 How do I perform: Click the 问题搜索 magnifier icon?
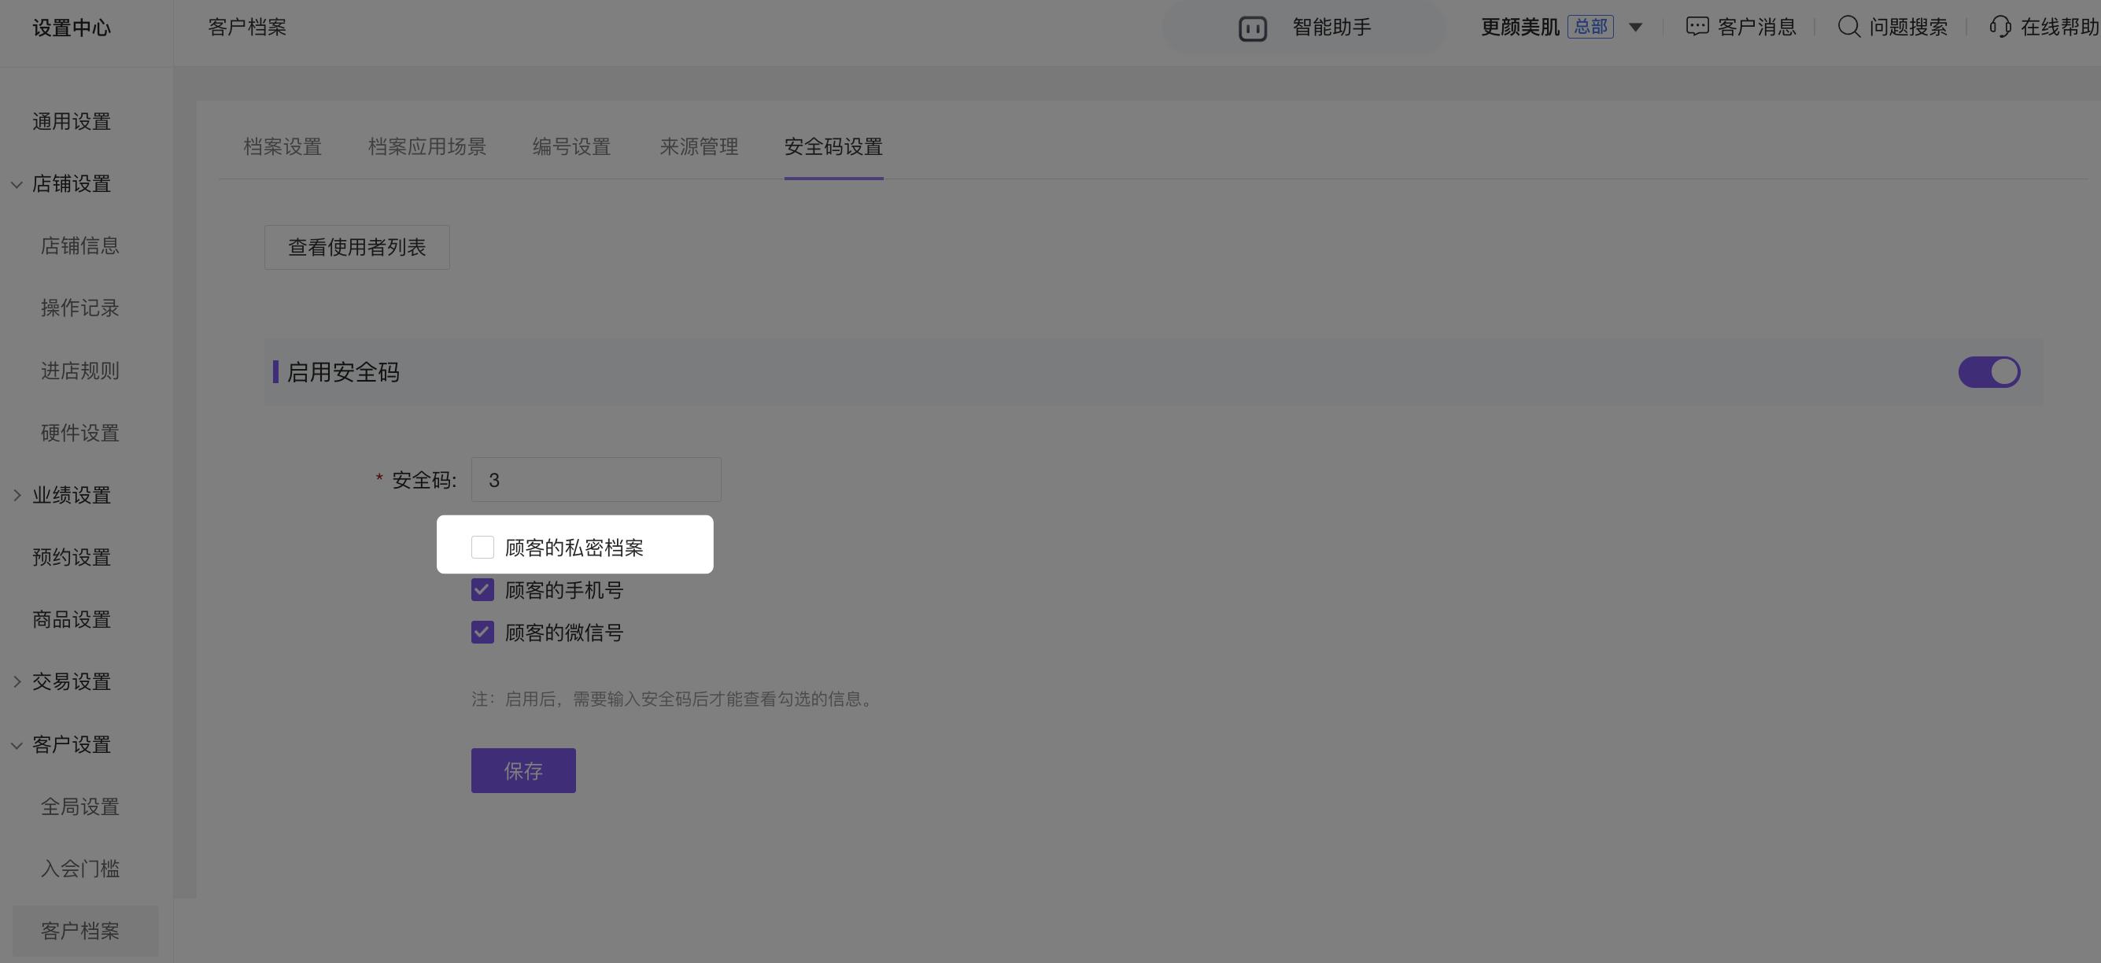click(x=1848, y=27)
